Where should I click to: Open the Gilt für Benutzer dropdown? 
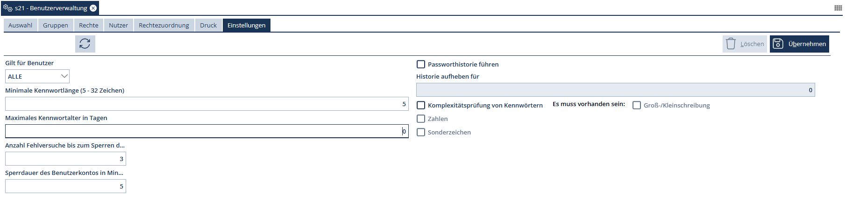pyautogui.click(x=37, y=76)
